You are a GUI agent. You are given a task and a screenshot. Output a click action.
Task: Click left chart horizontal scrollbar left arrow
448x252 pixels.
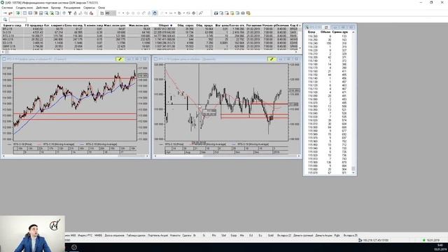pyautogui.click(x=3, y=156)
